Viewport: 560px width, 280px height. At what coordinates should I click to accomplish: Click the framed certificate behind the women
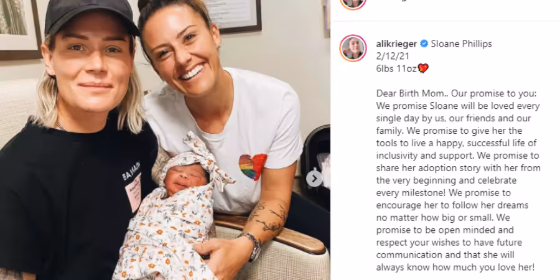click(233, 16)
